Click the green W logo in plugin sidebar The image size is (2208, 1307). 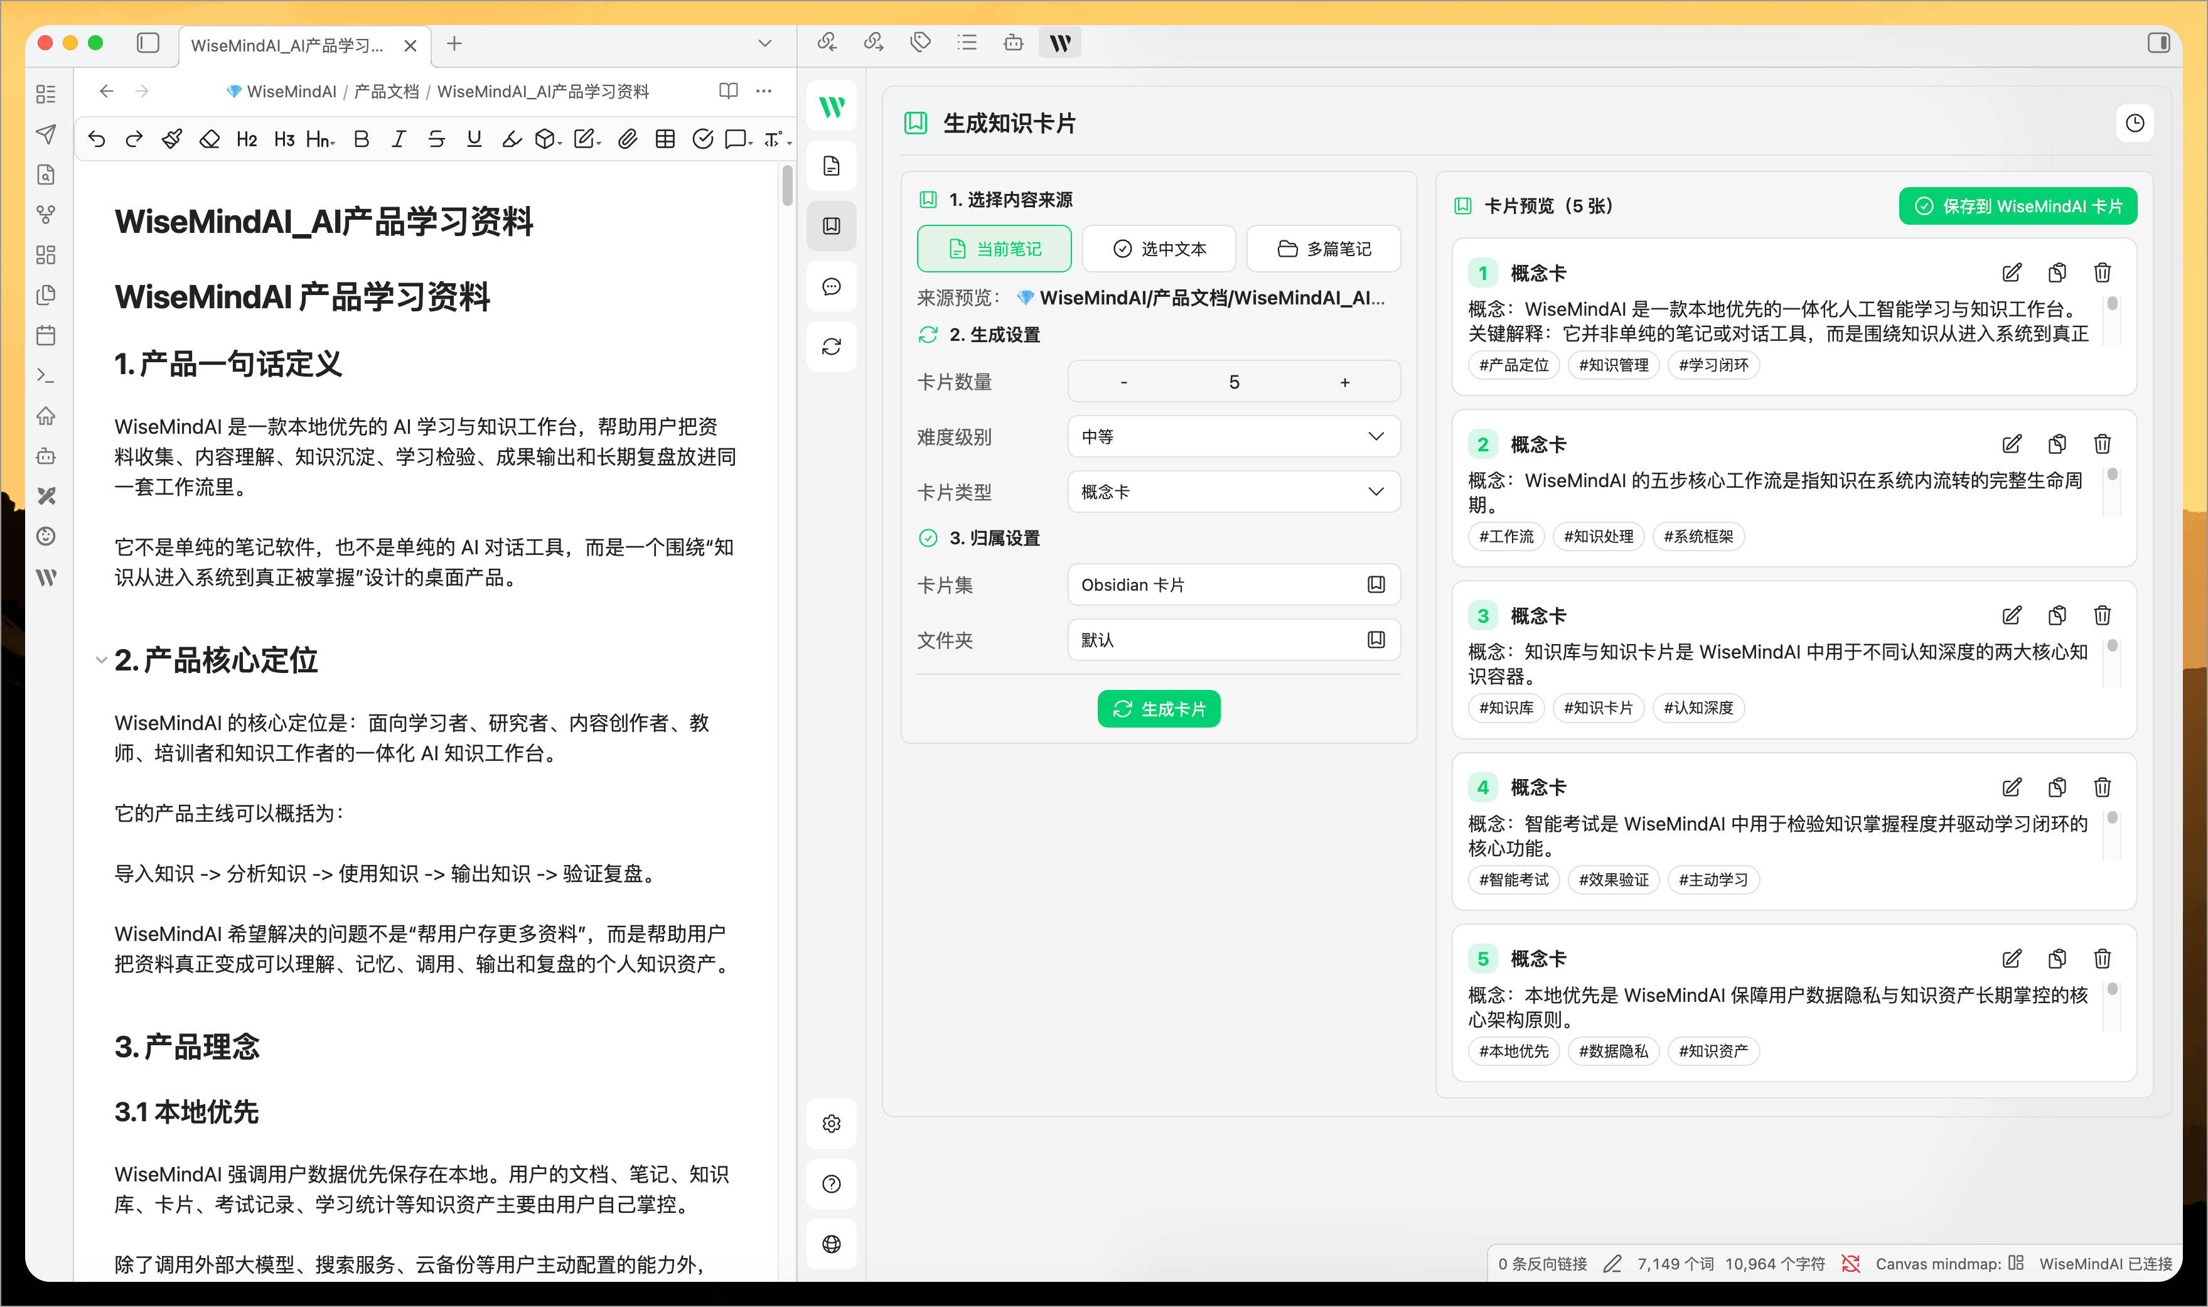click(x=832, y=107)
